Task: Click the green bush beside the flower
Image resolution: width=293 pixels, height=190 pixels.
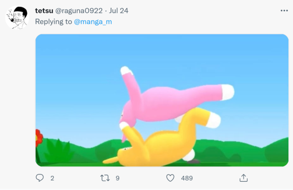Action: 57,151
